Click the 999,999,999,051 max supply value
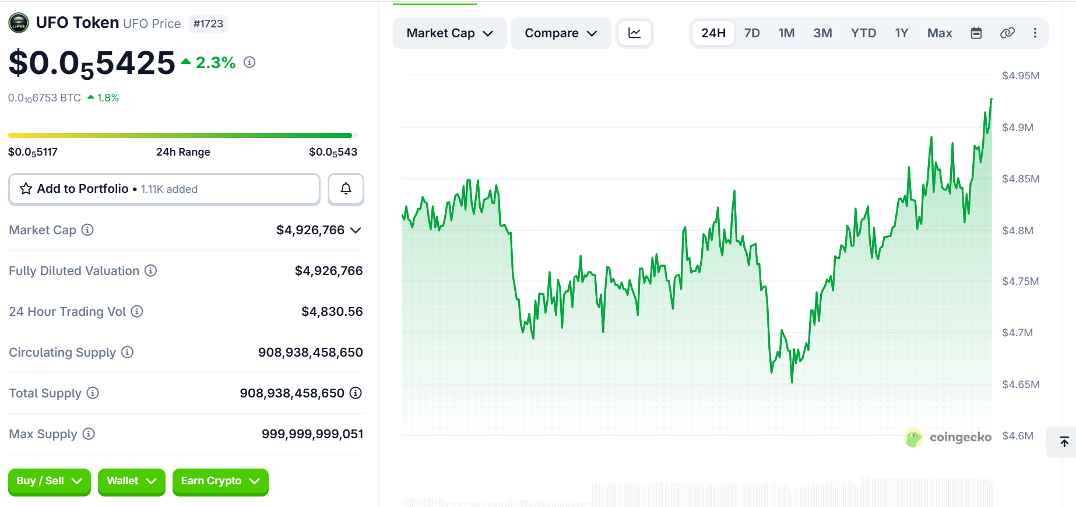This screenshot has height=507, width=1076. [x=312, y=434]
